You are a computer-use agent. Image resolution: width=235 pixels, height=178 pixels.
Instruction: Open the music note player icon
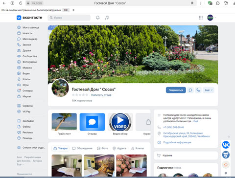107,18
